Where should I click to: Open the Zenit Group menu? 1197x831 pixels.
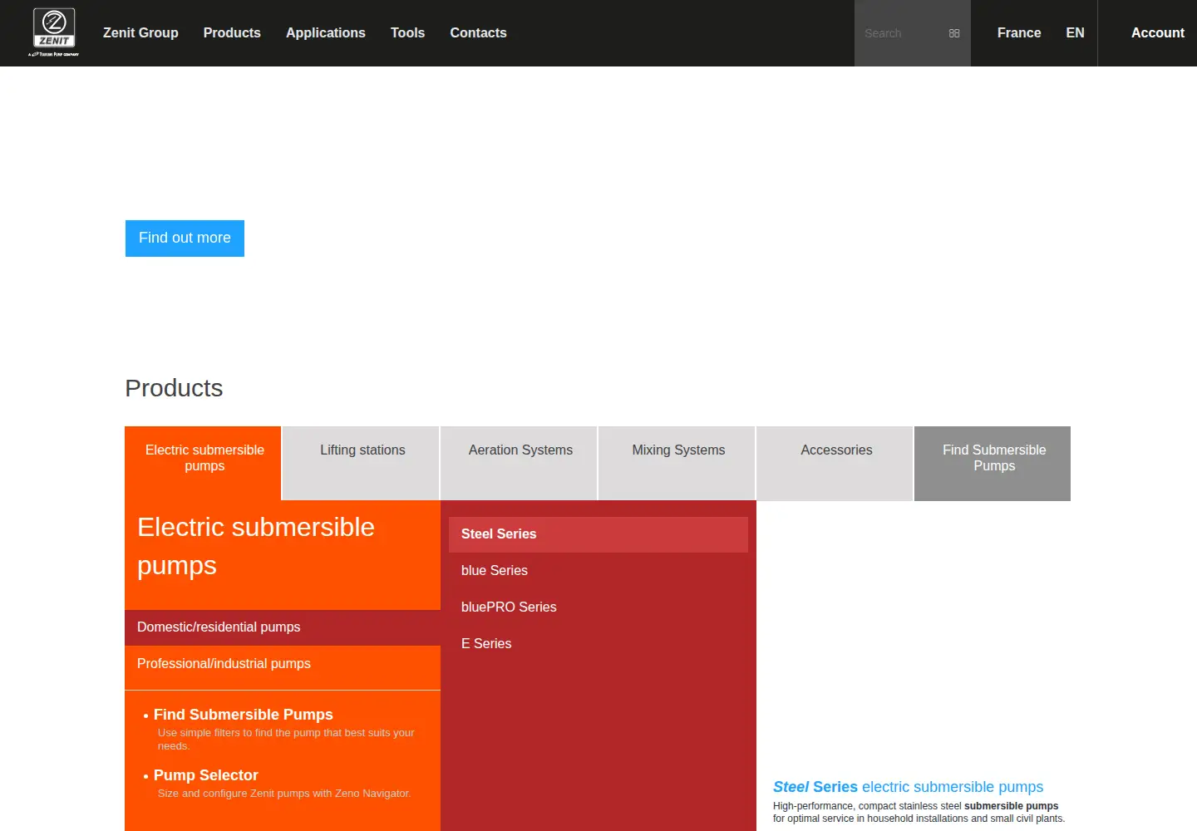pos(140,32)
